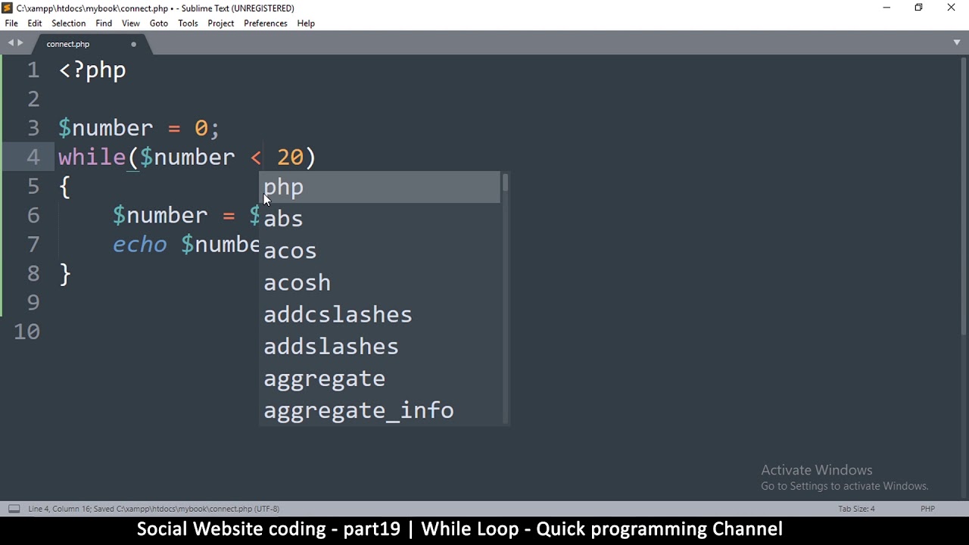Click the opening brace on line 5
Viewport: 969px width, 545px height.
[x=65, y=187]
